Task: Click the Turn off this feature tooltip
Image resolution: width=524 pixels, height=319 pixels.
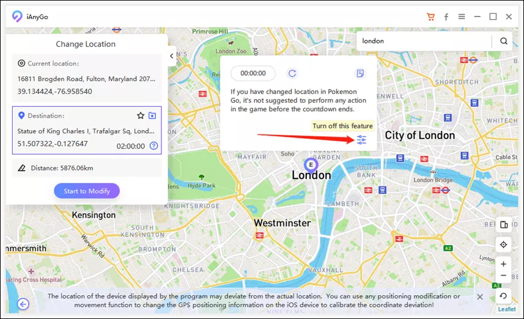Action: [342, 126]
